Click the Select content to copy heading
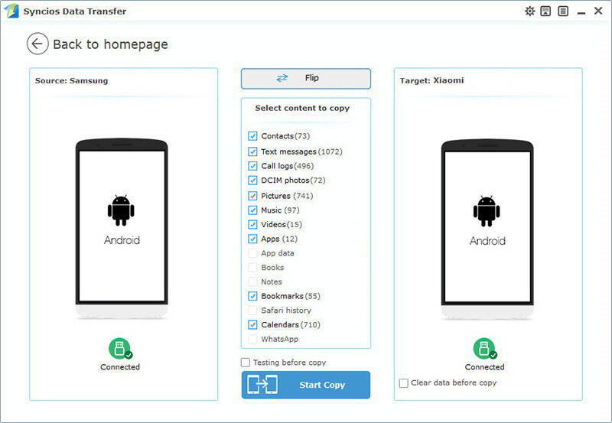Image resolution: width=612 pixels, height=423 pixels. [x=302, y=108]
